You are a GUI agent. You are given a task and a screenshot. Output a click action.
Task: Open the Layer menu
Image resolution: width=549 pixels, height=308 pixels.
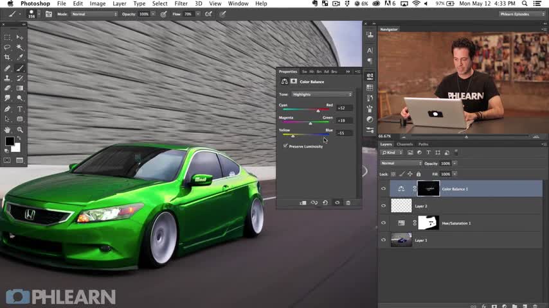120,3
